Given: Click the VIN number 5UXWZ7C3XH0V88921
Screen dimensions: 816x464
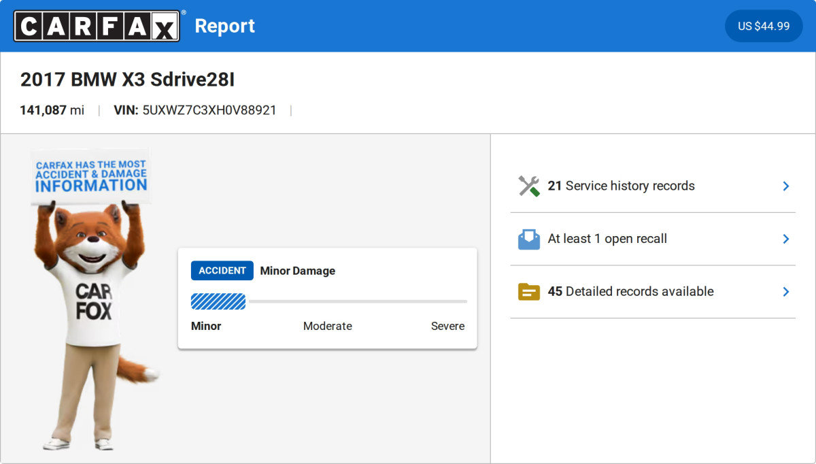Looking at the screenshot, I should point(209,110).
